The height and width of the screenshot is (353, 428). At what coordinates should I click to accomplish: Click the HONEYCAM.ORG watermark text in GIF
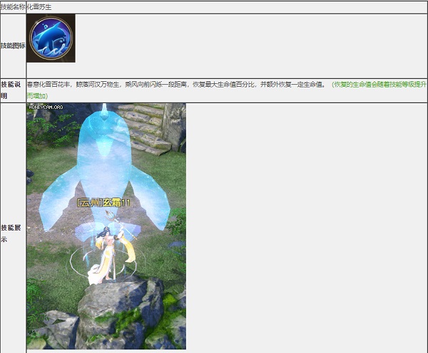[x=46, y=107]
